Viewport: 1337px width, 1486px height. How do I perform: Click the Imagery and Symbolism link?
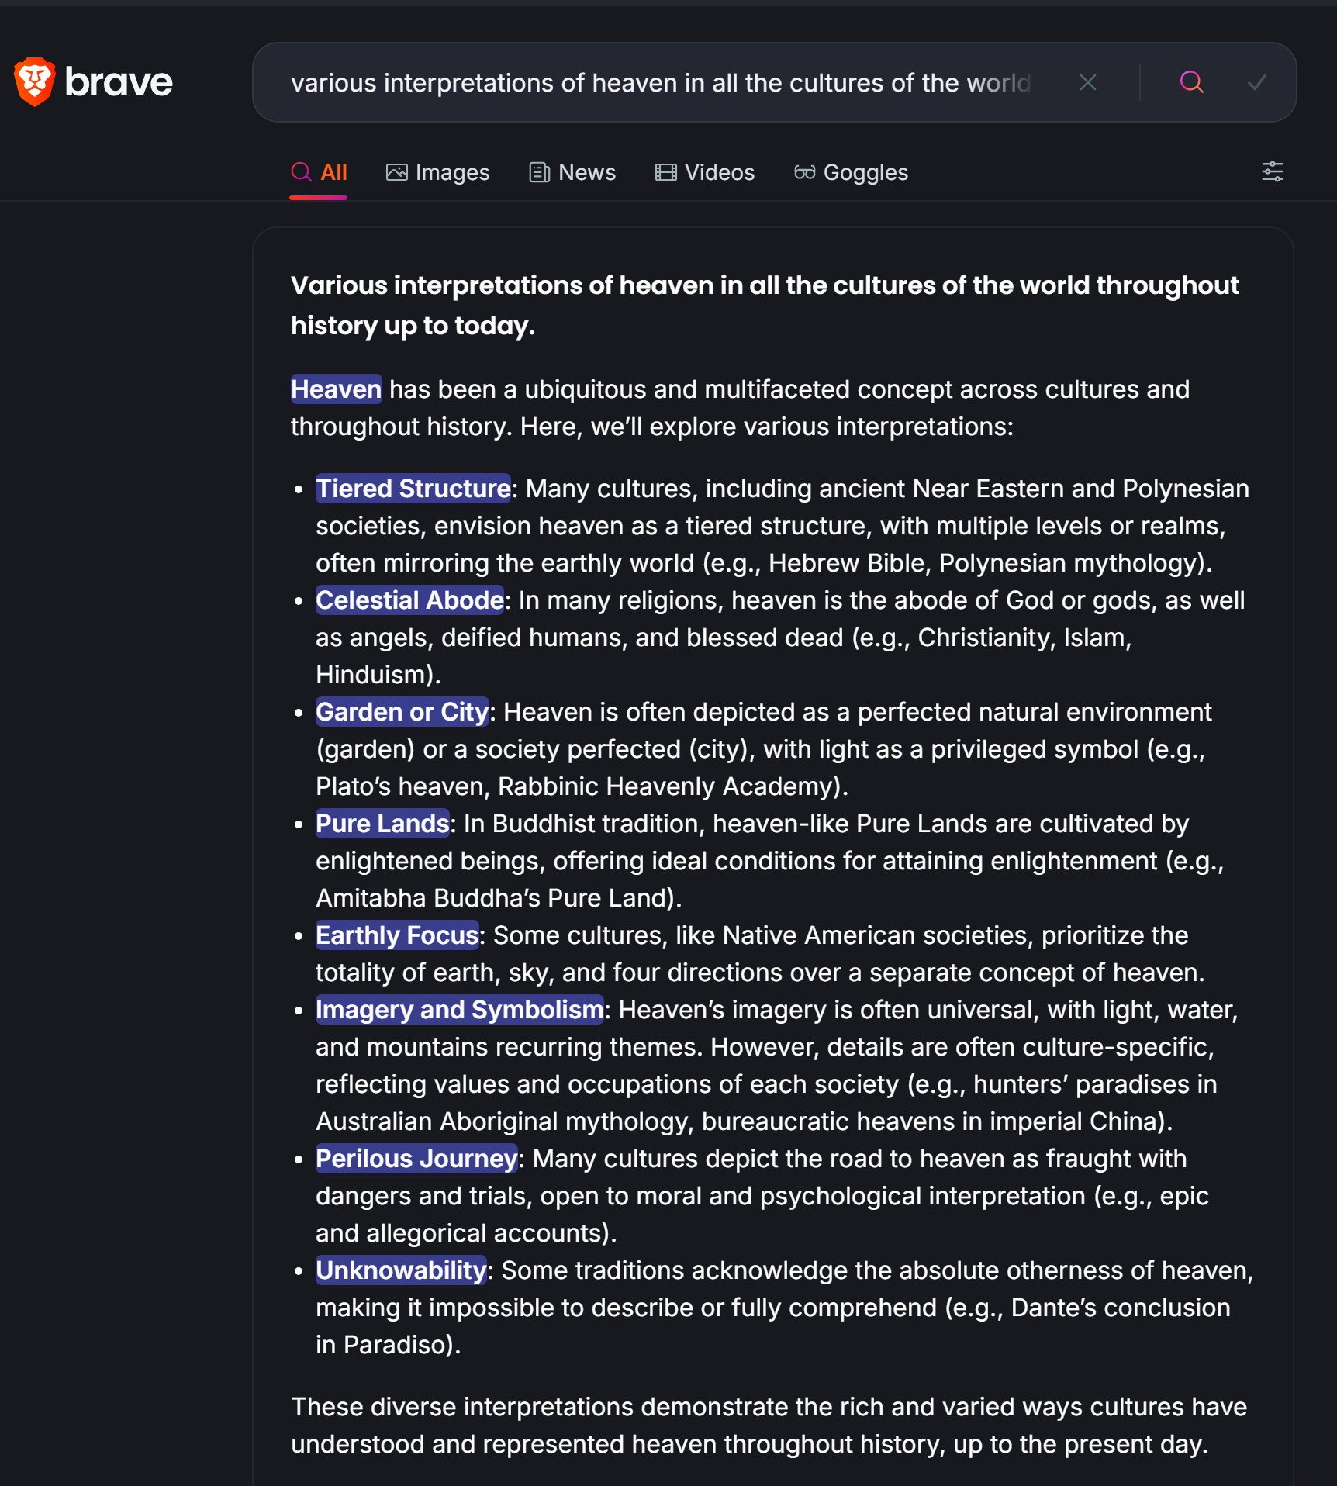coord(460,1010)
